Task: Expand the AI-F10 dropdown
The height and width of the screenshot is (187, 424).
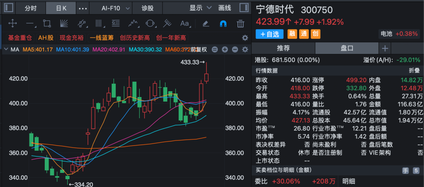Action: (x=110, y=8)
